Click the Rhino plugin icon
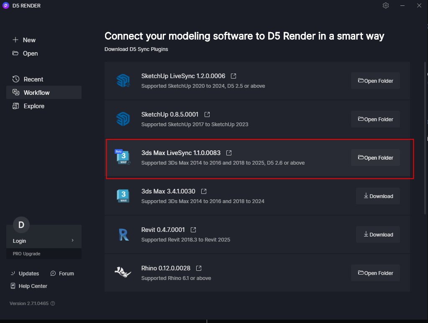 click(x=123, y=272)
